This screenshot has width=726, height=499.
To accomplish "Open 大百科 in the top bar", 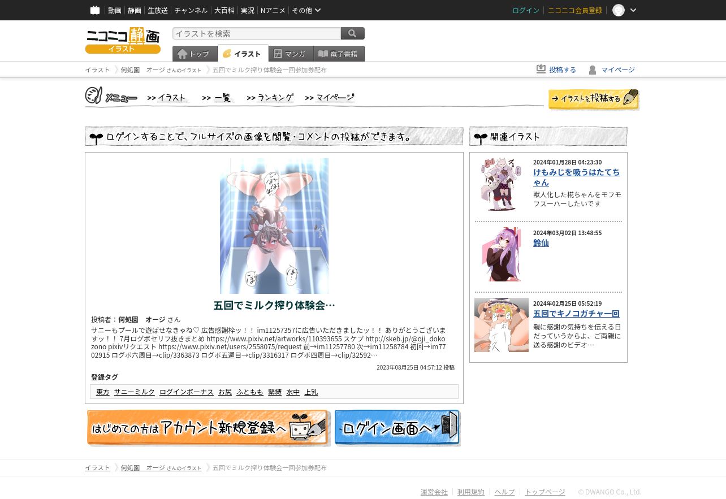I will [224, 10].
